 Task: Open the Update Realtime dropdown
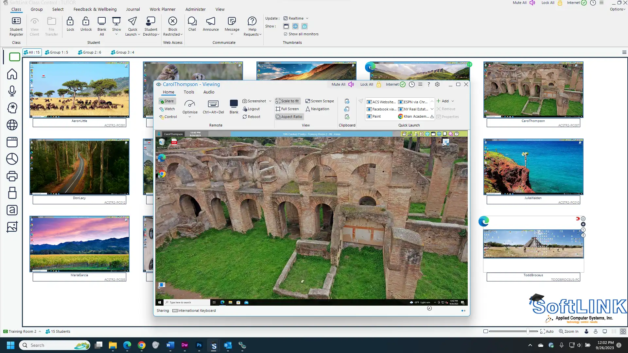pos(296,18)
